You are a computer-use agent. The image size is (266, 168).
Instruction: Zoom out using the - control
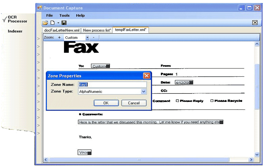[93, 37]
